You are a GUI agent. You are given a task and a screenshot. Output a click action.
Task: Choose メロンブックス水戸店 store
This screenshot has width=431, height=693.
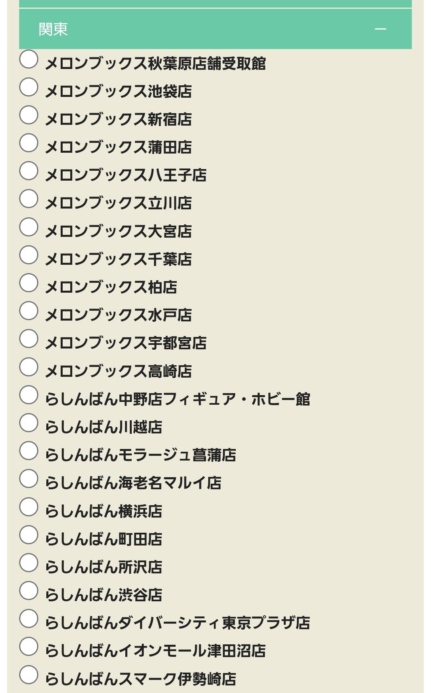pos(29,311)
